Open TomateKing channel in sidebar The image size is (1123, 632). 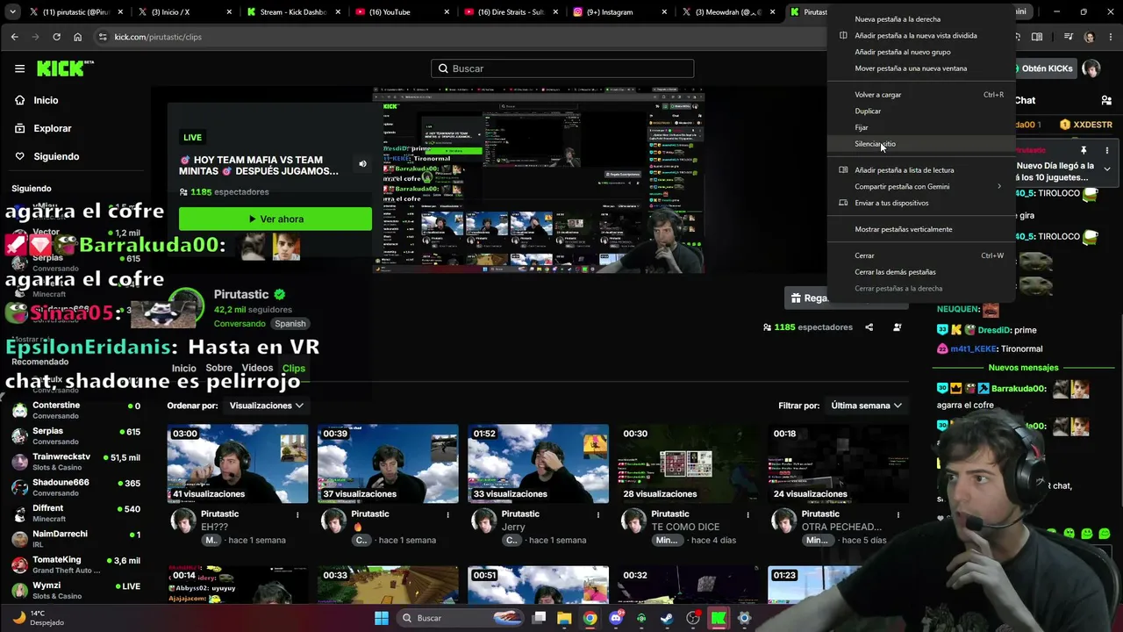75,564
